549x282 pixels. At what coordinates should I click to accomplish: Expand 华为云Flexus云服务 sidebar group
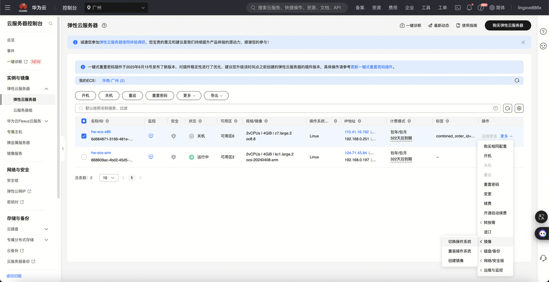coord(46,121)
